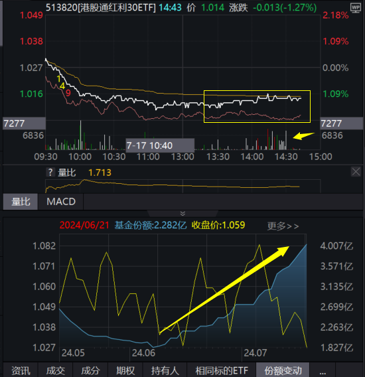This screenshot has height=377, width=365.
Task: Click the 1.082 price axis label
Action: [44, 246]
